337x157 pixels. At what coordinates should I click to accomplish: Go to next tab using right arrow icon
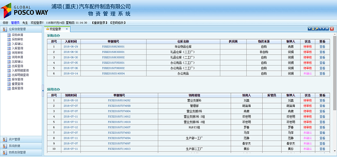[324, 29]
